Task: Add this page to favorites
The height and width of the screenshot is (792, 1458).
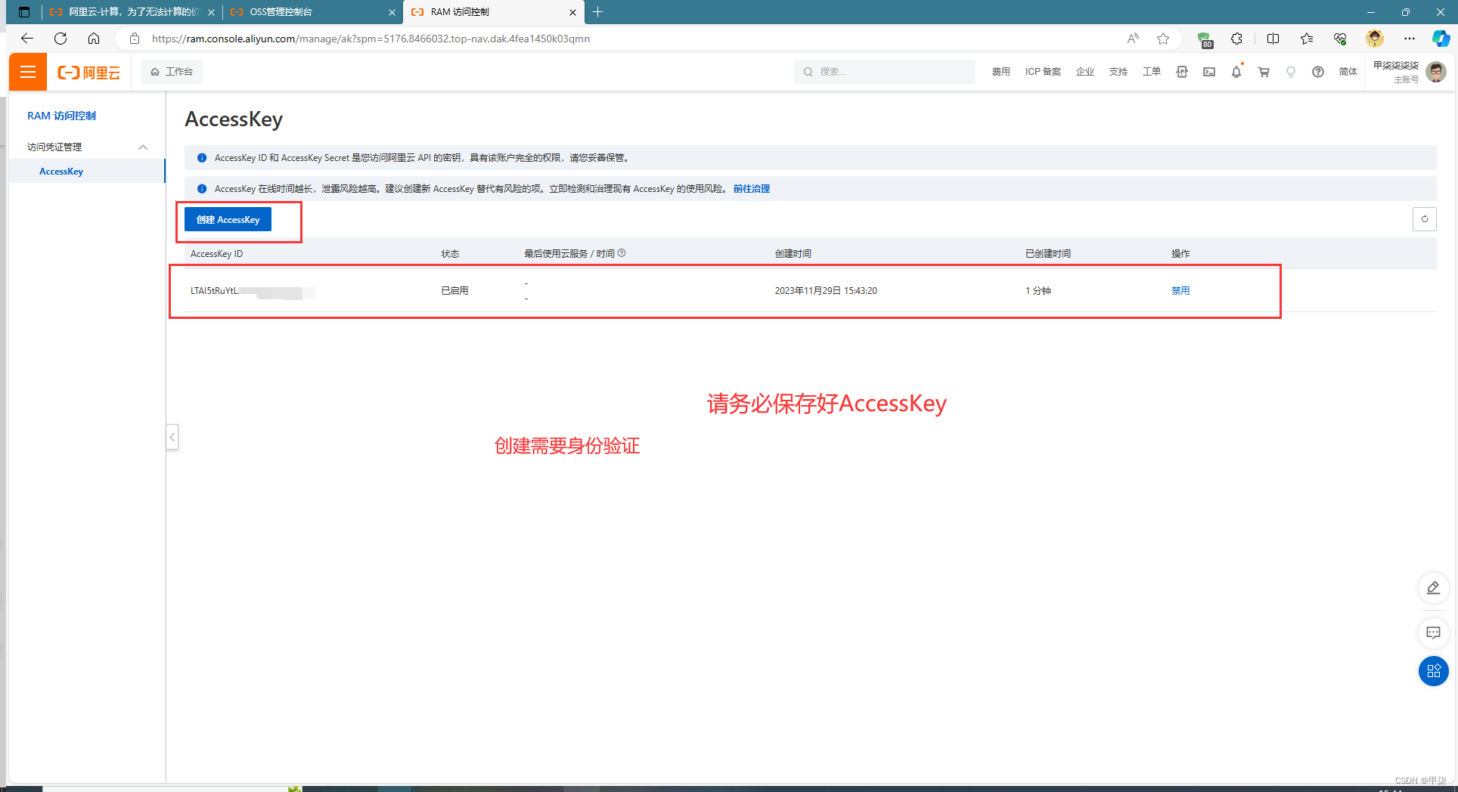Action: (1163, 39)
